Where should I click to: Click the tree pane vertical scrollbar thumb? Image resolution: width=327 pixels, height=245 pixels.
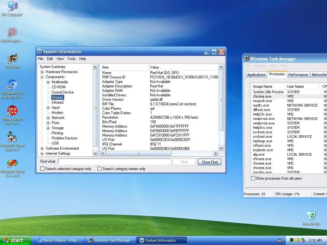pyautogui.click(x=95, y=108)
